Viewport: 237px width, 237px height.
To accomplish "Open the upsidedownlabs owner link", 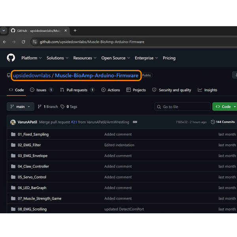I will (x=32, y=75).
